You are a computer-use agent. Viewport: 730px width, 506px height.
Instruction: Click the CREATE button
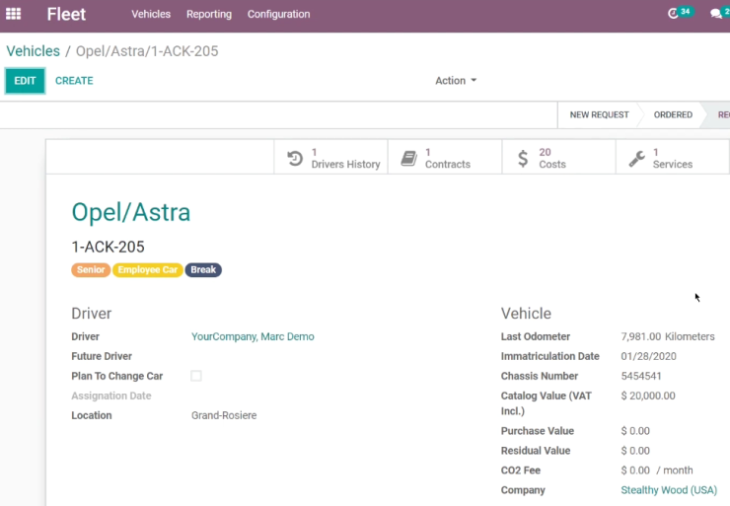click(x=74, y=81)
